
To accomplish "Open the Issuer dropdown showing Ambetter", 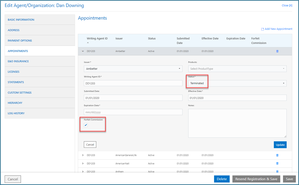I will click(x=133, y=69).
